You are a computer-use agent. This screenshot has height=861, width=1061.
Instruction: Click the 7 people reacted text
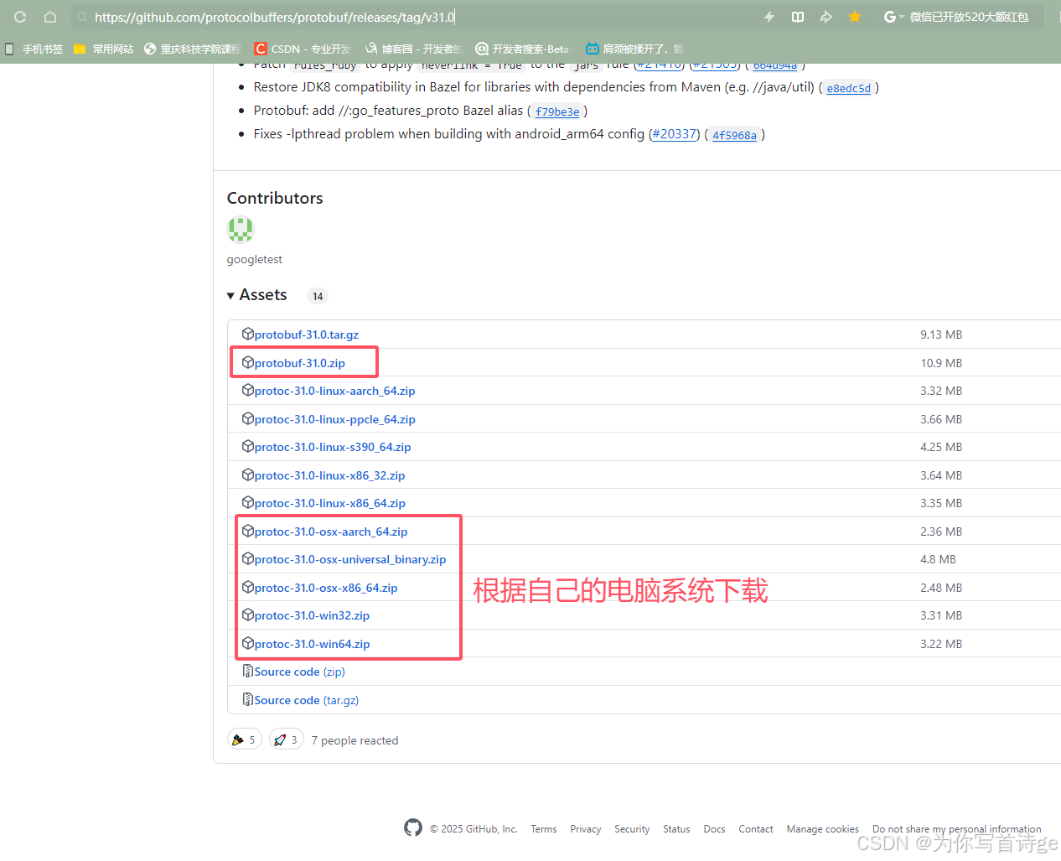pos(355,740)
